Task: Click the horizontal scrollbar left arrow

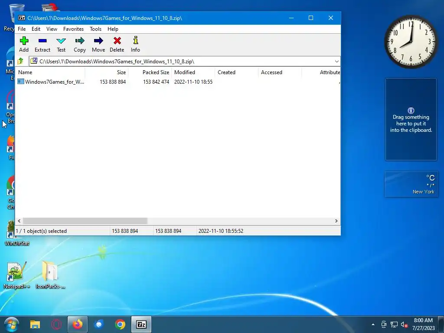Action: [x=19, y=221]
